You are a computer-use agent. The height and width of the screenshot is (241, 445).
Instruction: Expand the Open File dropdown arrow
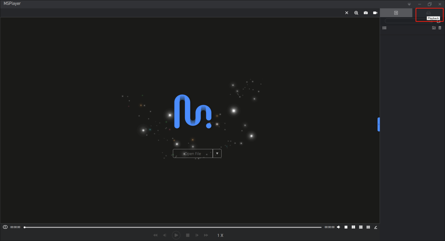pyautogui.click(x=217, y=153)
